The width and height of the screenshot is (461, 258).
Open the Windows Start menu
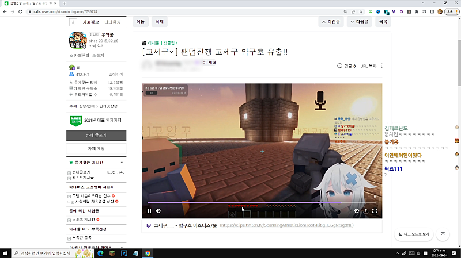tap(5, 253)
